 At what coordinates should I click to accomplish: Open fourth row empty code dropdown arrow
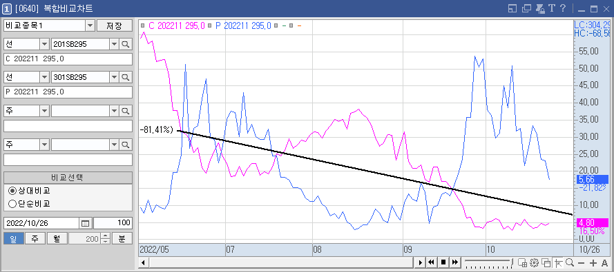coord(114,145)
